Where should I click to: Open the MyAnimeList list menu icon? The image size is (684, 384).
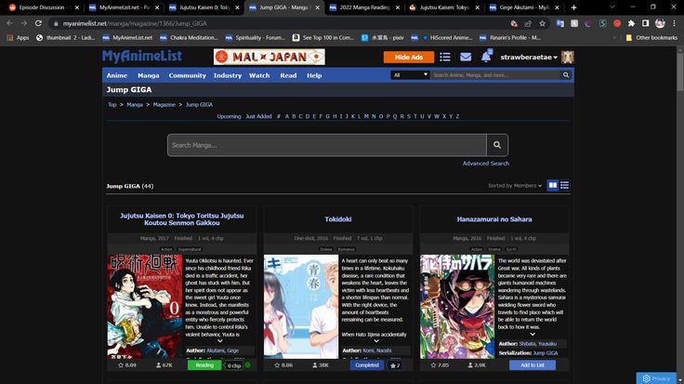coord(445,57)
